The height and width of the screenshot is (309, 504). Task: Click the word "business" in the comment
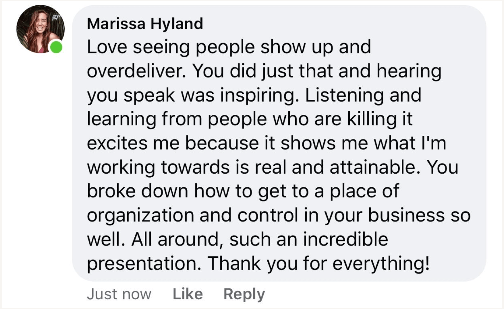(406, 215)
